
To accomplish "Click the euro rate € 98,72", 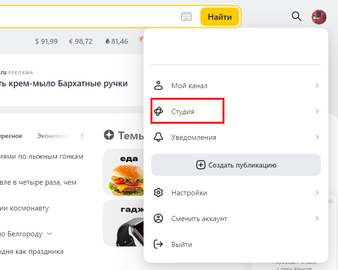I will pyautogui.click(x=81, y=41).
